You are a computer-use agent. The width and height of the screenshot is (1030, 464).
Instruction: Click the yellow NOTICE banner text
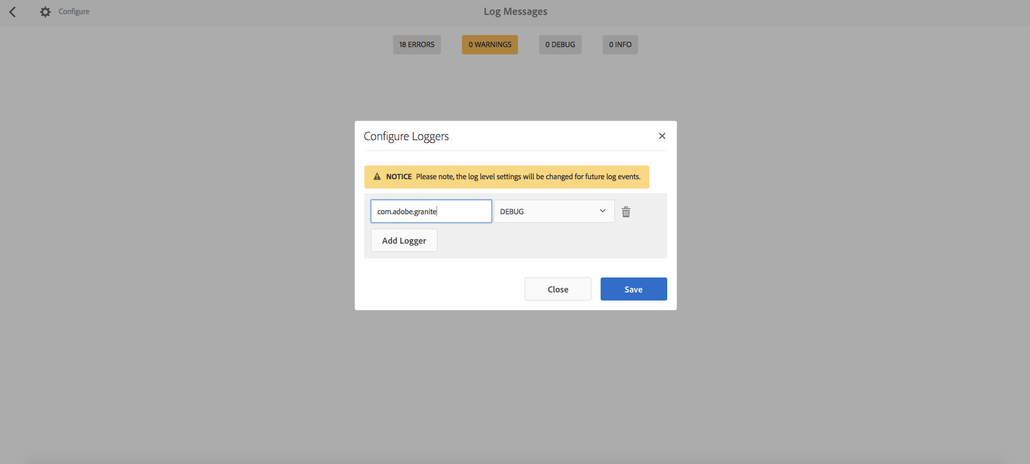tap(528, 177)
